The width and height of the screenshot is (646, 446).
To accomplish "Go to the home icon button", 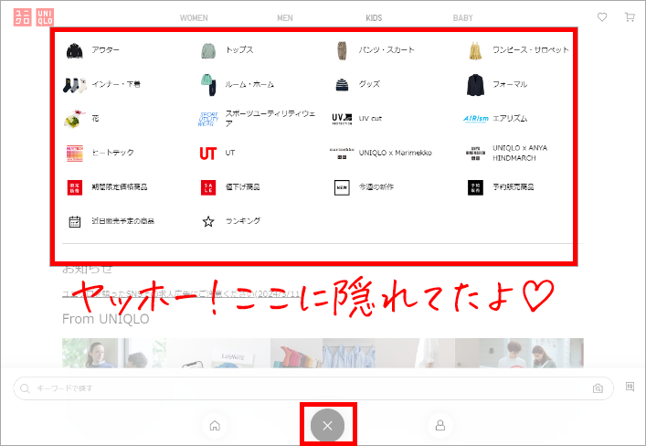I will tap(215, 425).
